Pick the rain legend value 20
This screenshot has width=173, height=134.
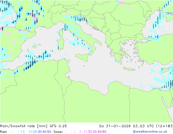35,132
